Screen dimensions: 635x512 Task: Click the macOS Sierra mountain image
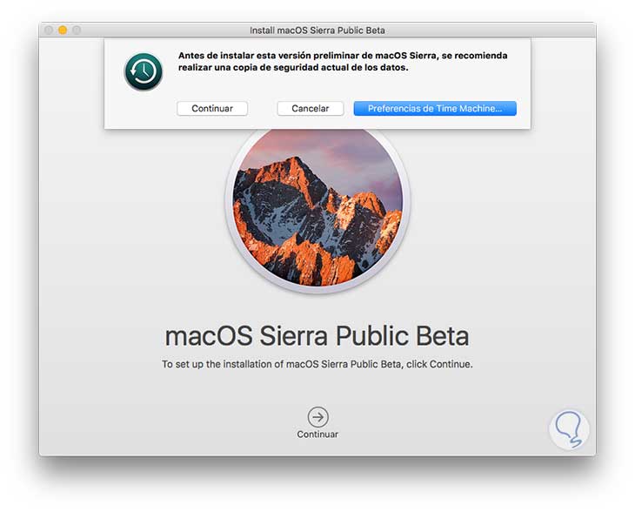pyautogui.click(x=317, y=206)
